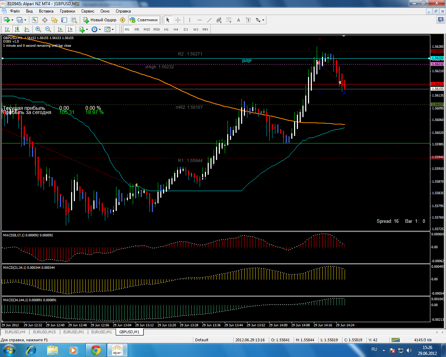The image size is (446, 357).
Task: Toggle the Data Window crosshair icon
Action: [x=45, y=20]
